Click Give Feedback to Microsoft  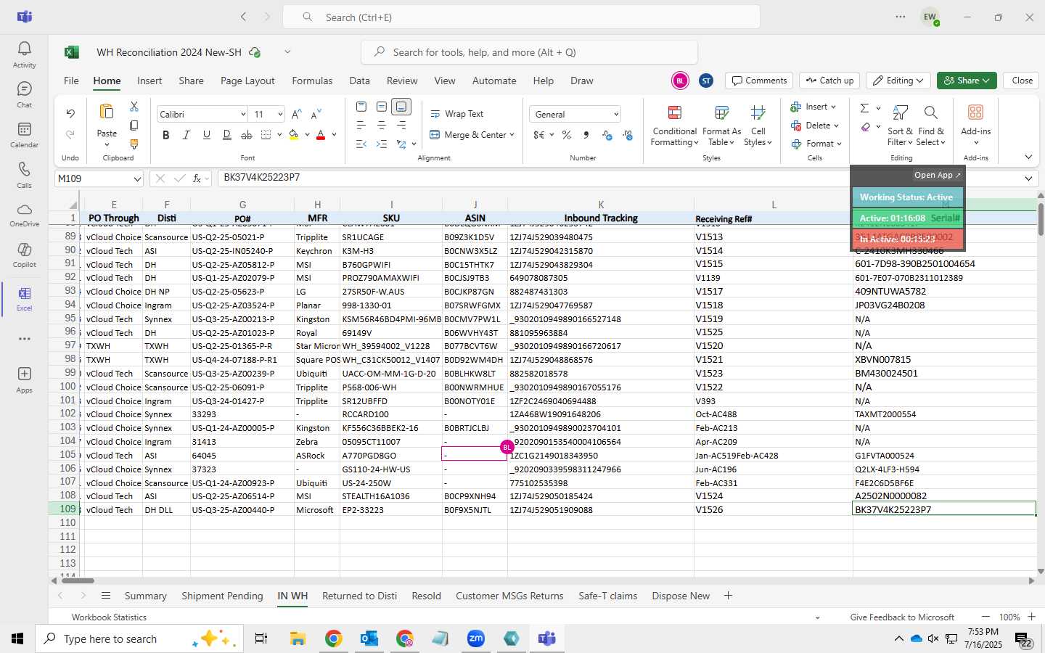902,617
